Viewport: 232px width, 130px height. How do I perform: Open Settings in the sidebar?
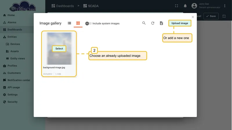tap(17, 95)
